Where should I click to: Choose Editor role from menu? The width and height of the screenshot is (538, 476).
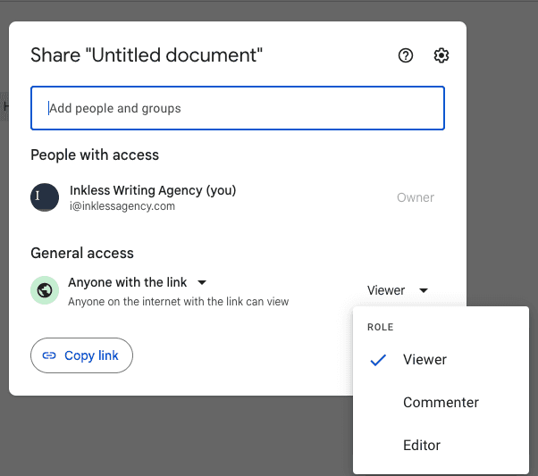441,445
